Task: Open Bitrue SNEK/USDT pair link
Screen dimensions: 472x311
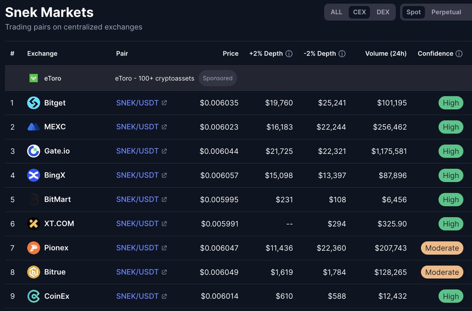Action: coord(137,272)
